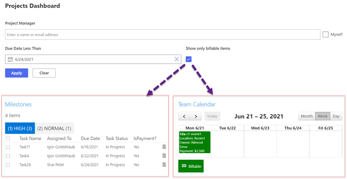
Task: Click the Billable legend money icon
Action: pos(184,166)
